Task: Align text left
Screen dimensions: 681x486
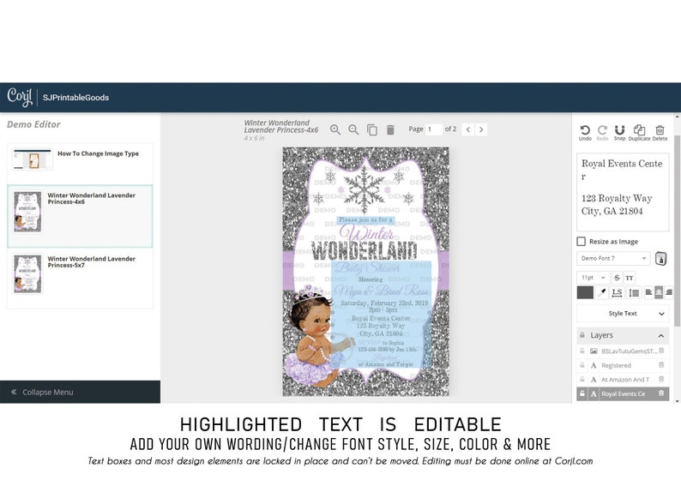Action: pyautogui.click(x=648, y=292)
